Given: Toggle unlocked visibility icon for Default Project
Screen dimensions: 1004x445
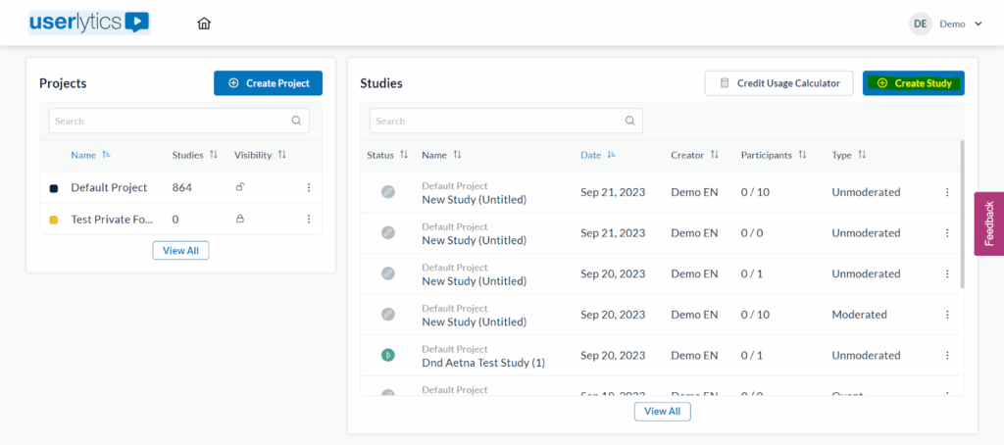Looking at the screenshot, I should pos(240,187).
